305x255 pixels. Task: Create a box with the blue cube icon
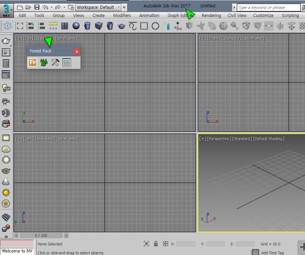click(99, 26)
